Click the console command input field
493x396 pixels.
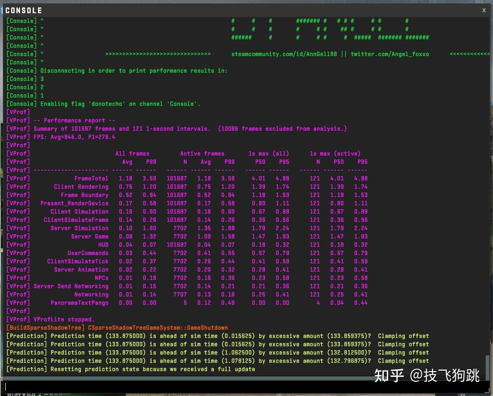point(245,387)
